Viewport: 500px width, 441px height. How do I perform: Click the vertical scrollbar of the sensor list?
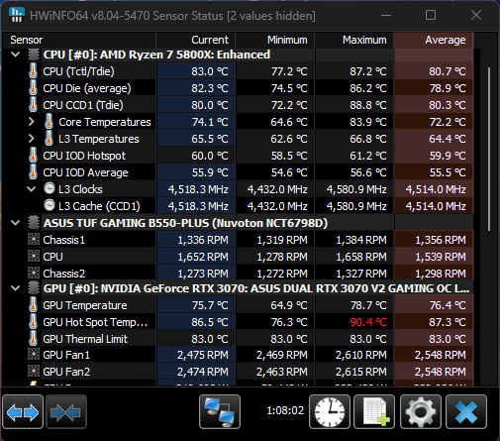click(x=489, y=149)
